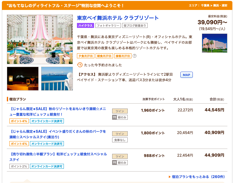
Task: Click the (19,545円〜/人) per-person price
Action: (212, 29)
